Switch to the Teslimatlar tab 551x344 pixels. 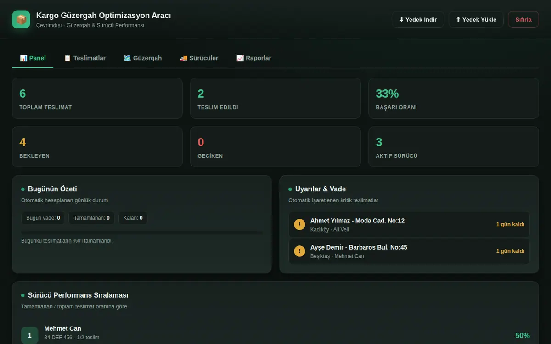[x=84, y=58]
